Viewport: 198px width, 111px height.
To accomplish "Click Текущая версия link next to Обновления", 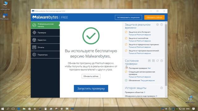I will 148,80.
